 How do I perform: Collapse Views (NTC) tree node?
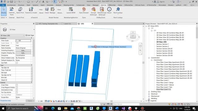(146, 26)
